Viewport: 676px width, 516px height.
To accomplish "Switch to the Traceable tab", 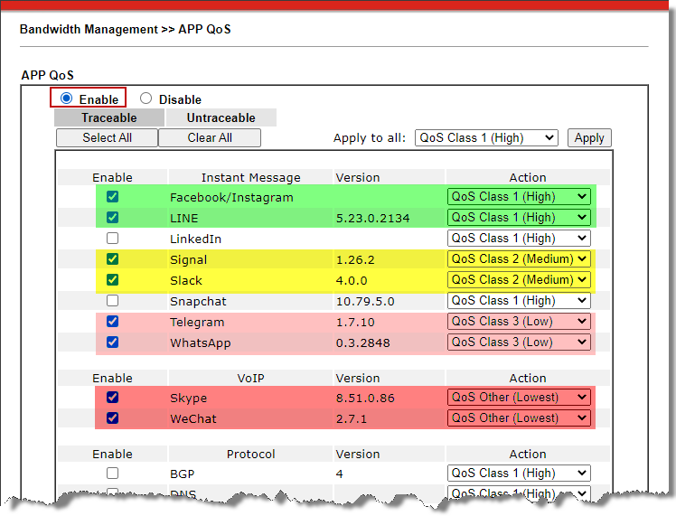I will [x=109, y=117].
